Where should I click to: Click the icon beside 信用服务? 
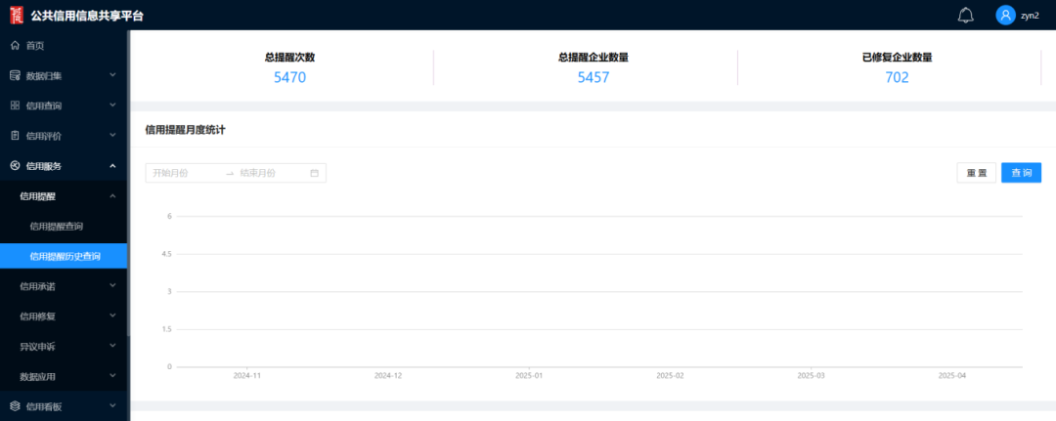[15, 165]
